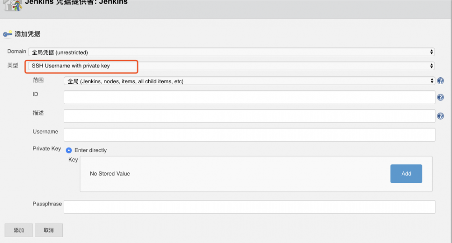Click the 添加 submit button
The width and height of the screenshot is (452, 243).
(19, 230)
